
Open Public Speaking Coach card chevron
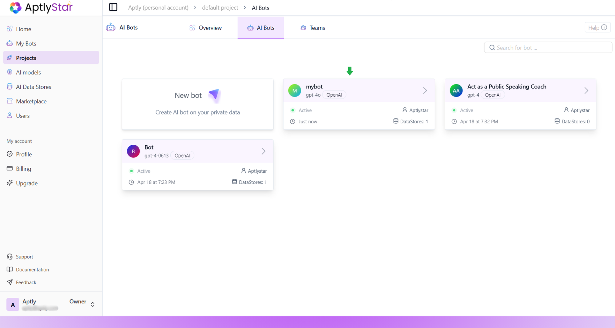click(x=586, y=90)
